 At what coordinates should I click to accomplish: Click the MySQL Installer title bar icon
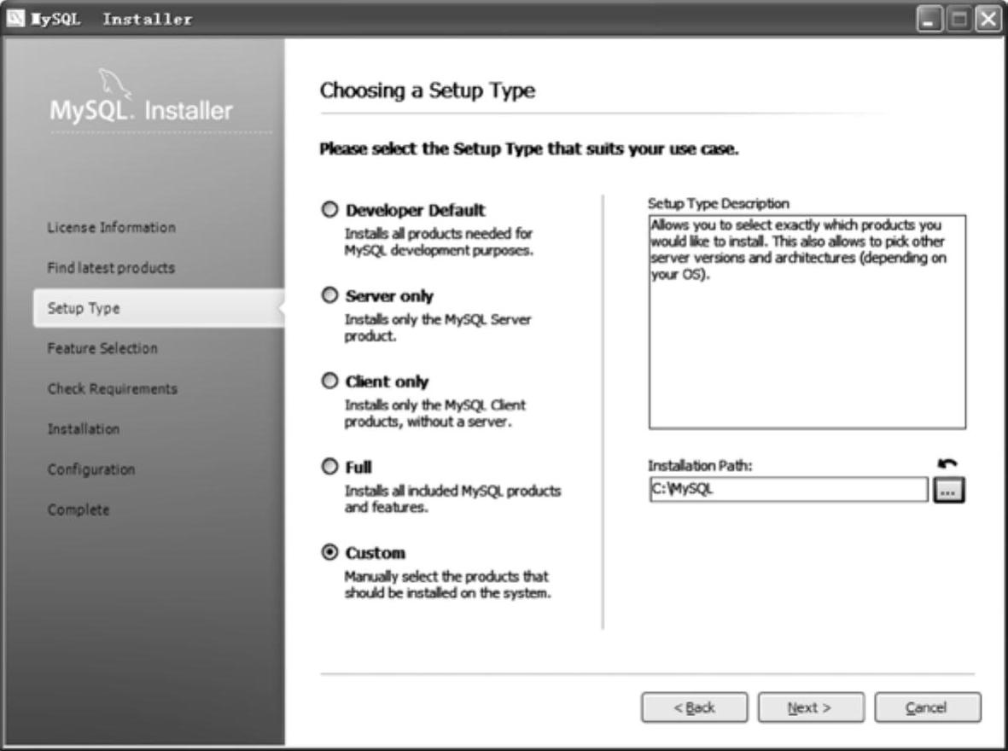tap(15, 19)
